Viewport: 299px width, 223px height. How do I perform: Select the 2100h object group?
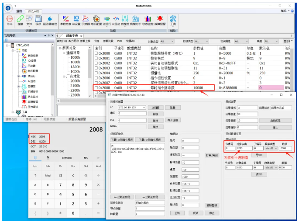click(x=75, y=86)
